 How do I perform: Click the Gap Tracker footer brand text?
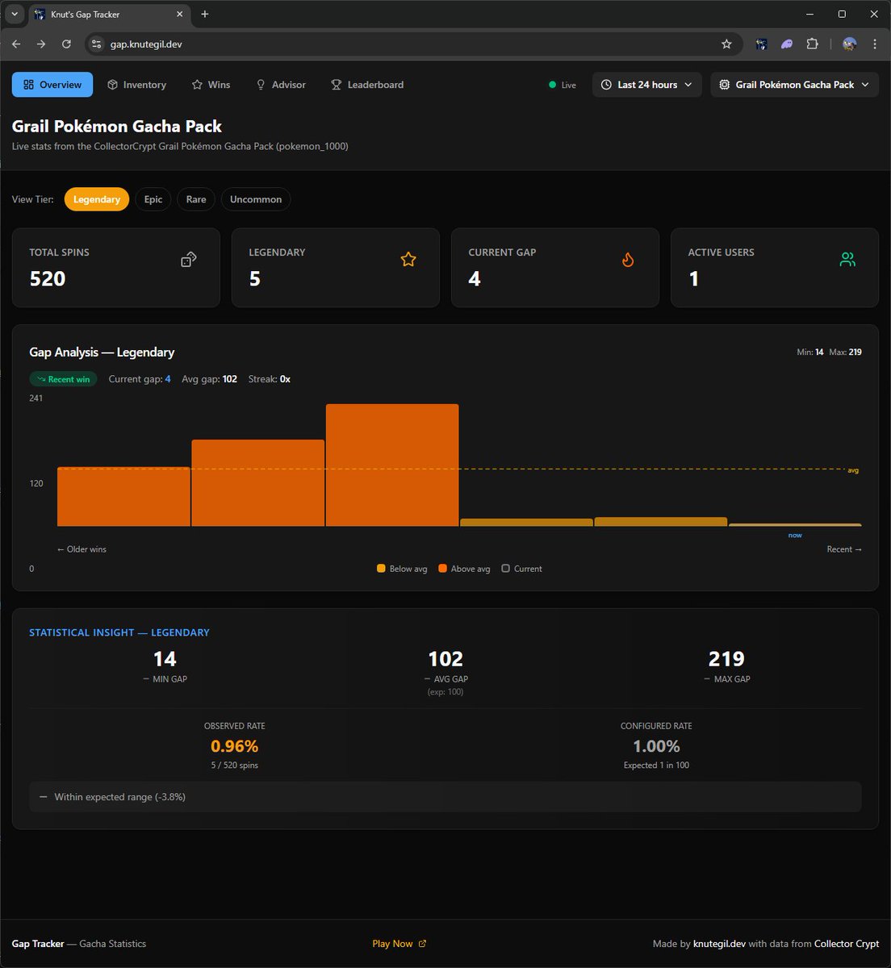tap(38, 944)
